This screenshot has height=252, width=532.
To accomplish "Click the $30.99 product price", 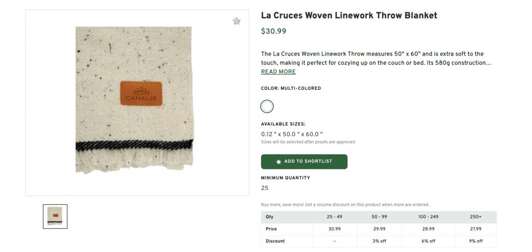I will (x=273, y=31).
